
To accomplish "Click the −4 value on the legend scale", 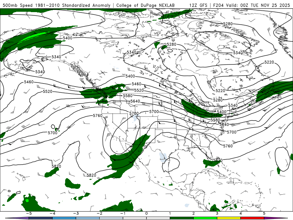I will pos(52,213).
